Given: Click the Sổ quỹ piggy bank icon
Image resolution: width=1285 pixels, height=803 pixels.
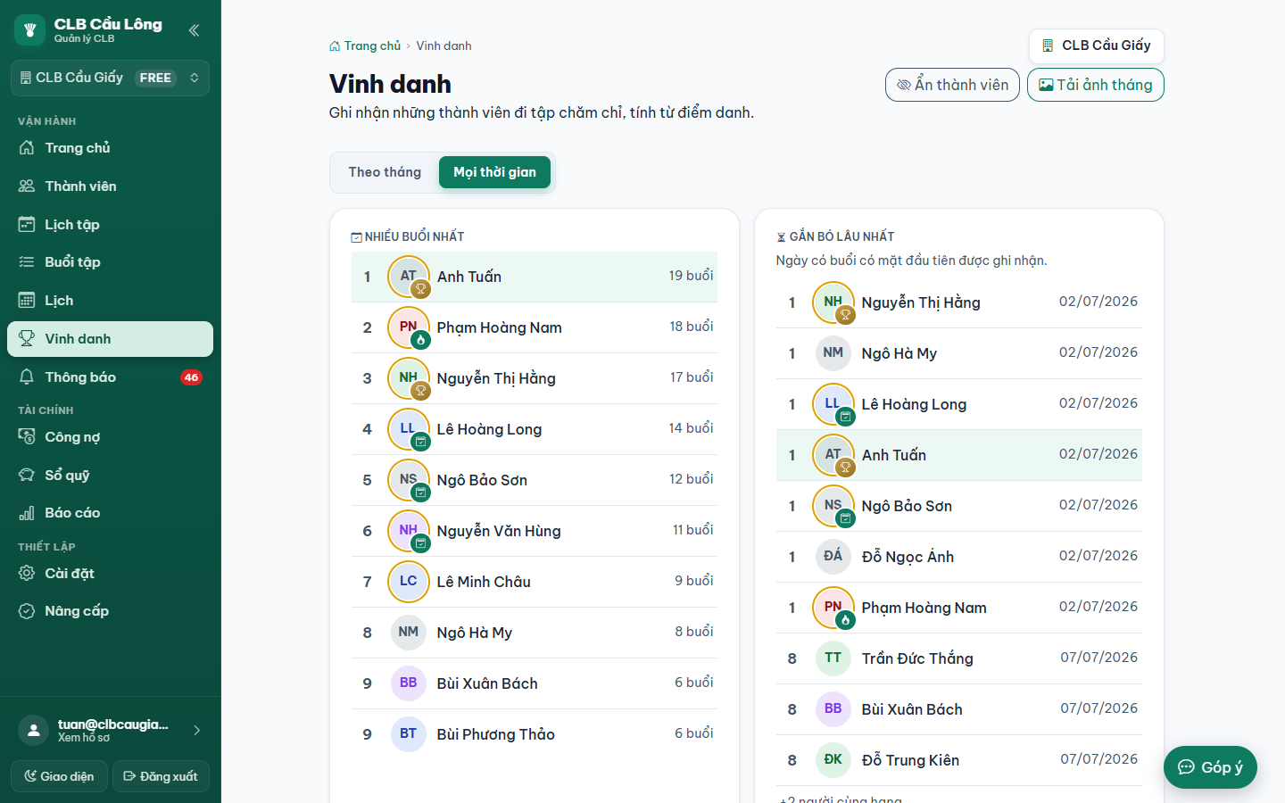Looking at the screenshot, I should click(x=27, y=476).
